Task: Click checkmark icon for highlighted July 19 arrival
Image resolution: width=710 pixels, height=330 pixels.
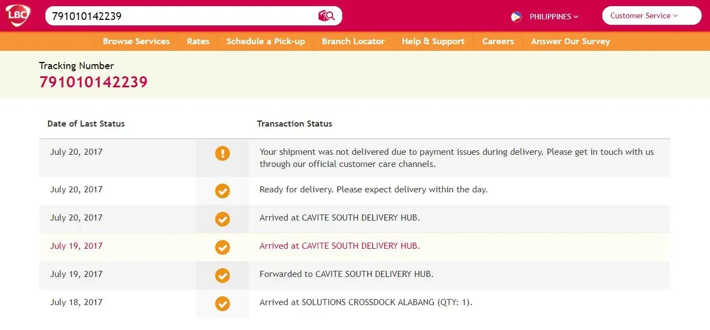Action: [x=222, y=247]
